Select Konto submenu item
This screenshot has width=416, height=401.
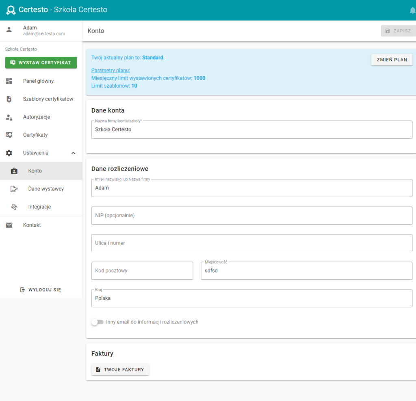click(41, 171)
